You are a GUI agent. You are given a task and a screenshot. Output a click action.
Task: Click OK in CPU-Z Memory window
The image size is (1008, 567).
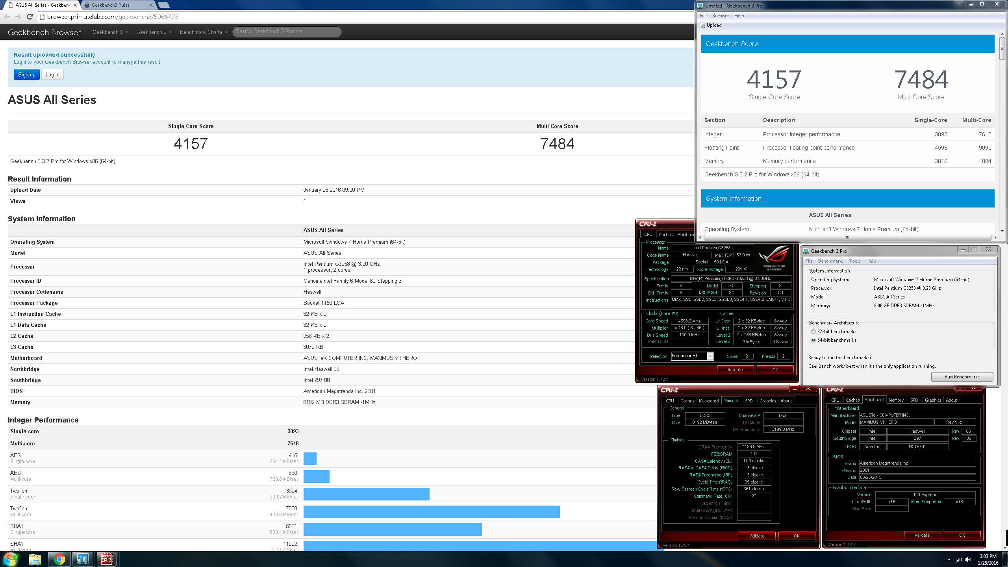pyautogui.click(x=797, y=536)
